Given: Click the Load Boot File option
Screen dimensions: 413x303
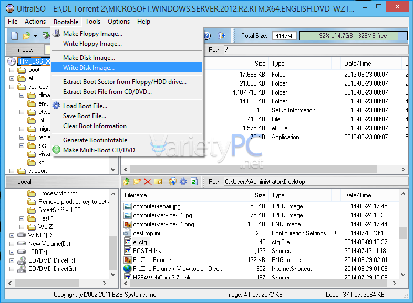Looking at the screenshot, I should tap(85, 106).
